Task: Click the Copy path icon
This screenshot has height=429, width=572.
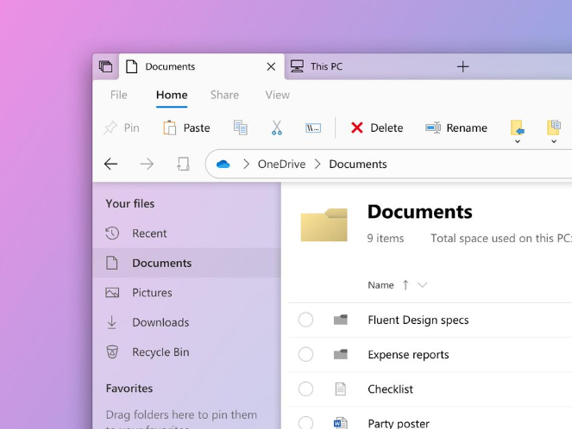Action: click(x=313, y=127)
